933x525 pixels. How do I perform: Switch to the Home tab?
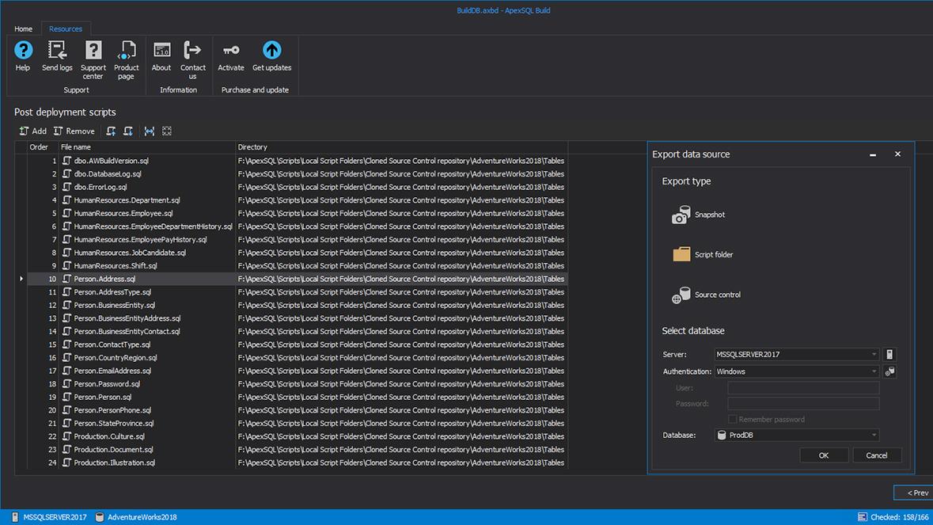point(23,29)
